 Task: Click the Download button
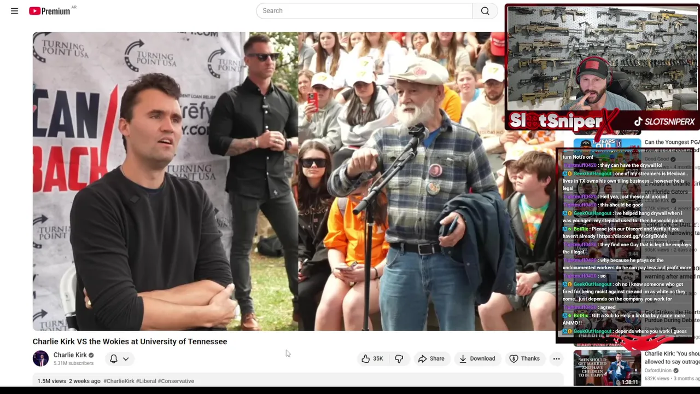pyautogui.click(x=477, y=358)
